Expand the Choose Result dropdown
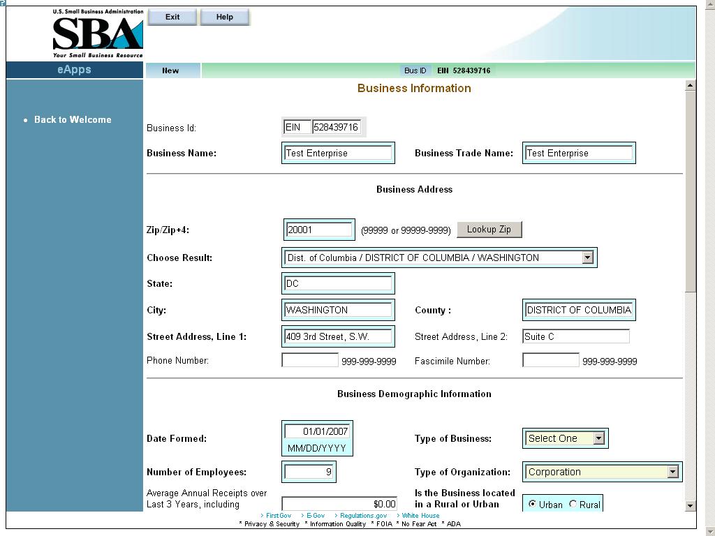This screenshot has width=715, height=536. [587, 258]
